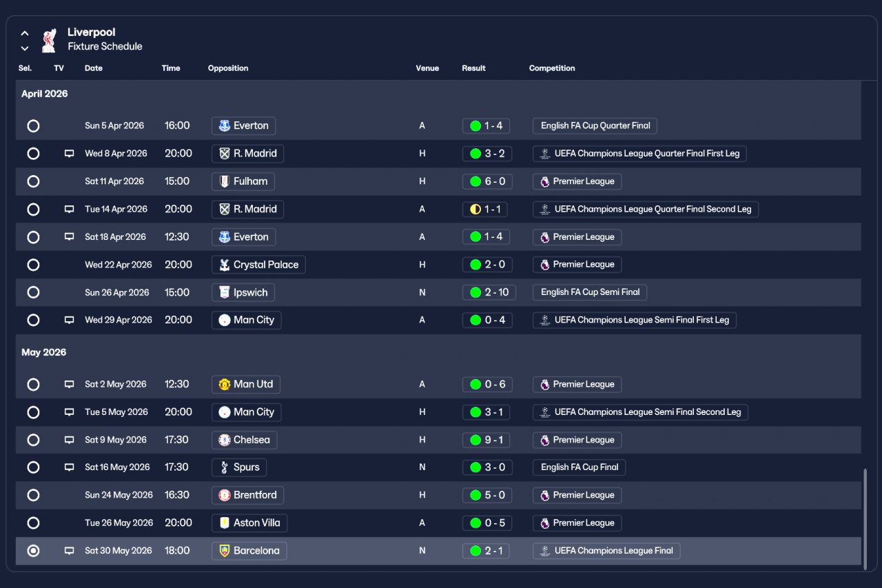Viewport: 882px width, 588px height.
Task: Open the 9 - 1 result against Chelsea
Action: click(487, 440)
